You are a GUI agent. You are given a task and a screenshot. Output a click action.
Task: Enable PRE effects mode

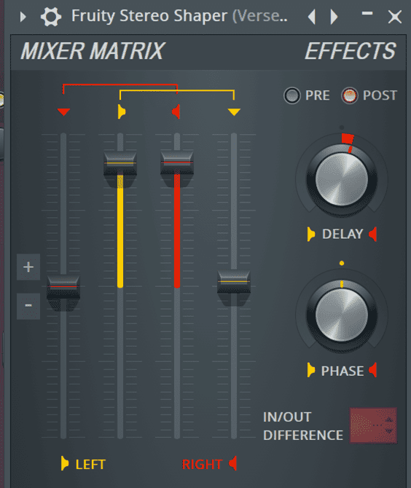click(x=291, y=95)
